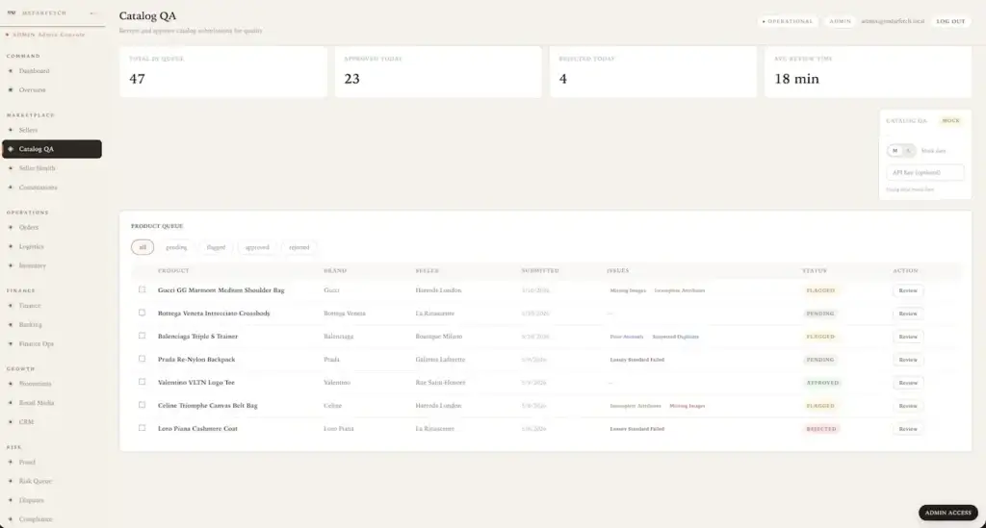The height and width of the screenshot is (528, 986).
Task: Review the Balenciaga Triple S Trainer
Action: coord(908,337)
